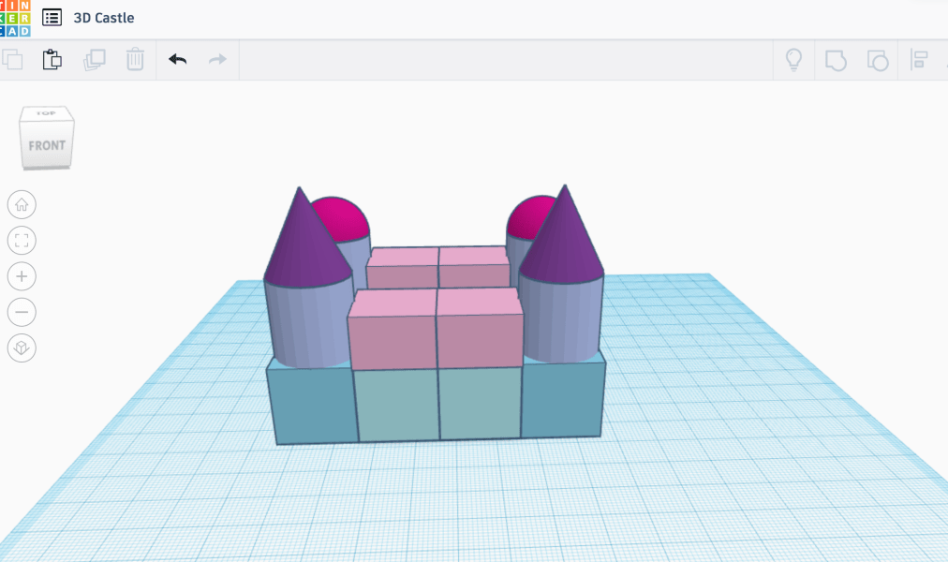
Task: Click the 3D Castle design name
Action: click(x=104, y=18)
